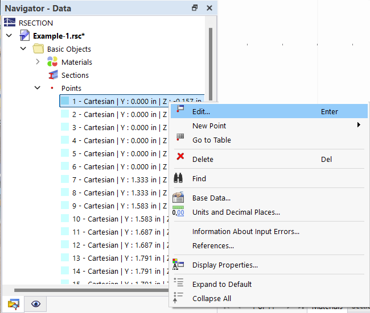Select point 12 Cartesian row

114,245
